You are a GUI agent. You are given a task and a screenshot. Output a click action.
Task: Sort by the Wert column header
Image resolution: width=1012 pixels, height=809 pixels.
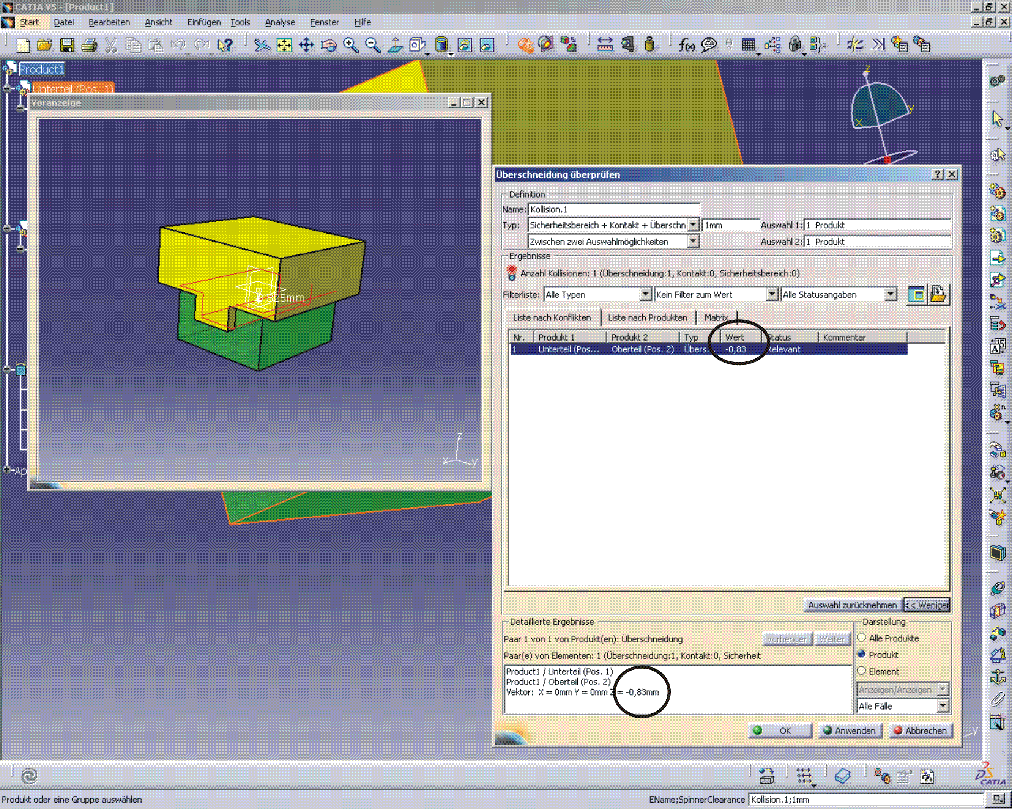[740, 337]
